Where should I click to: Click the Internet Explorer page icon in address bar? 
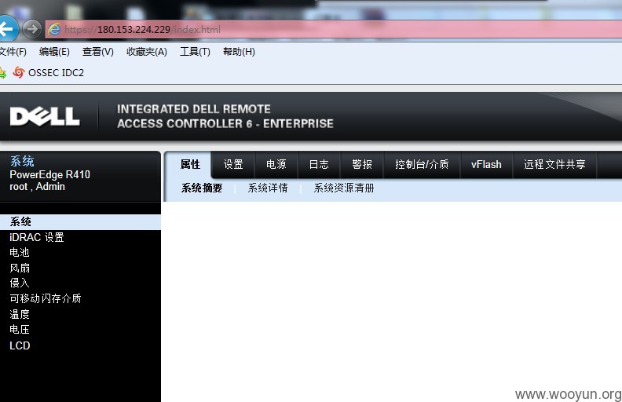coord(54,29)
